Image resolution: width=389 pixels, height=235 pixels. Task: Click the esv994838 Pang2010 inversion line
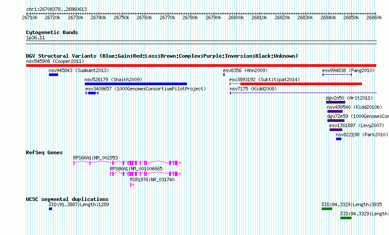pyautogui.click(x=337, y=75)
